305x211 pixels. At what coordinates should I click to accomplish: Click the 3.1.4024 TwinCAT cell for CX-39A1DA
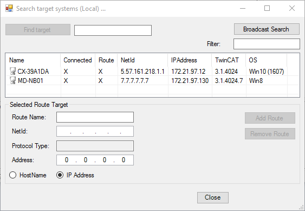[x=226, y=72]
